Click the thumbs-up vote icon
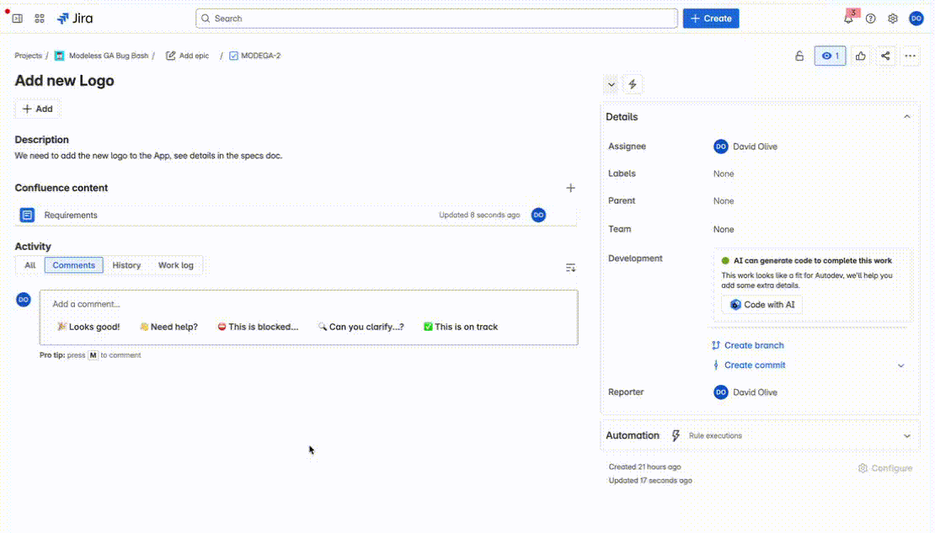 point(859,56)
